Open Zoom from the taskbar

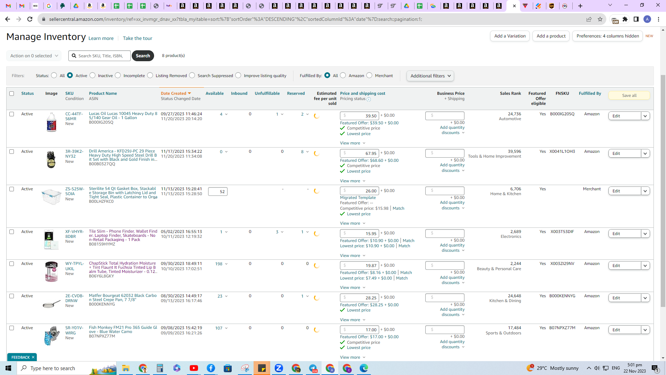[279, 368]
